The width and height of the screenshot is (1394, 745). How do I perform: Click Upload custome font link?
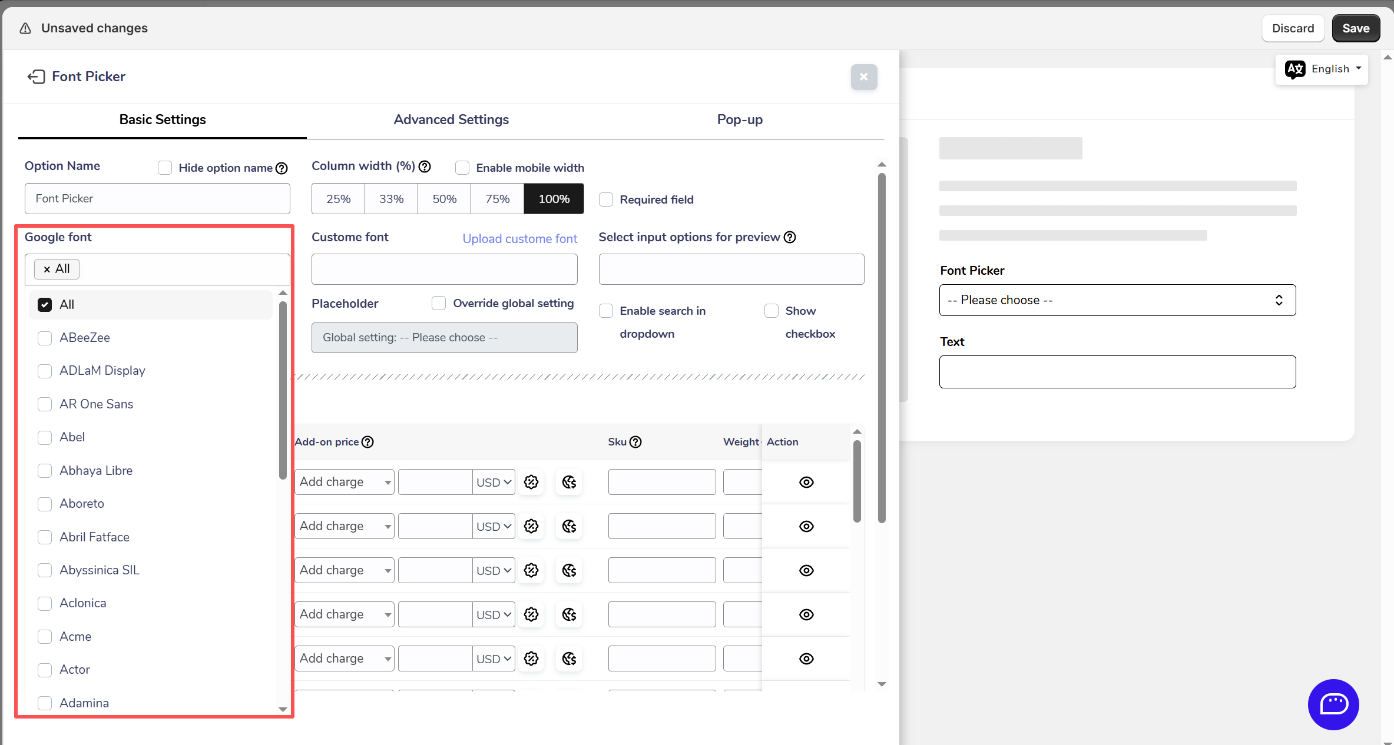519,238
